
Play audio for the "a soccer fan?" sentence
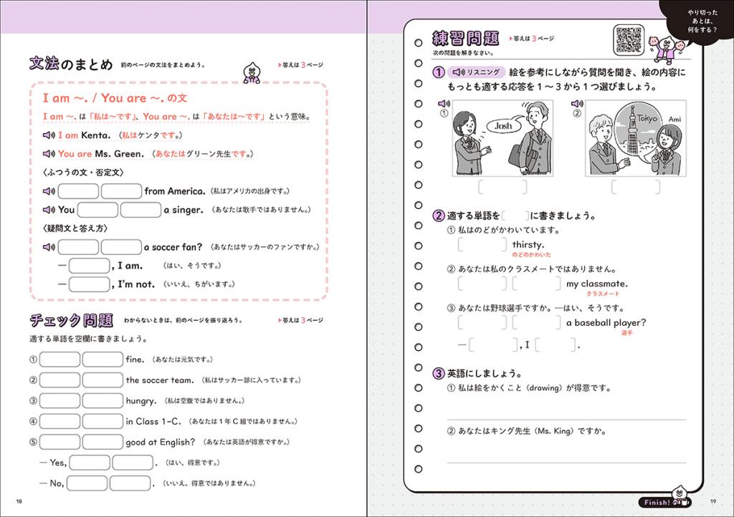point(49,247)
